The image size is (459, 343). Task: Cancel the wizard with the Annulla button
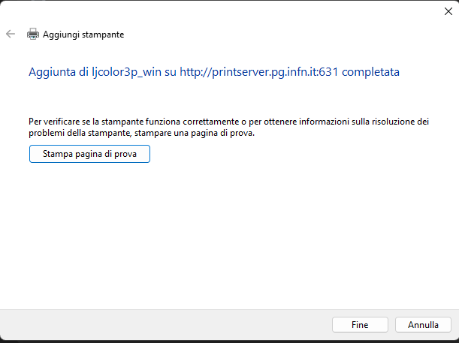pyautogui.click(x=423, y=324)
